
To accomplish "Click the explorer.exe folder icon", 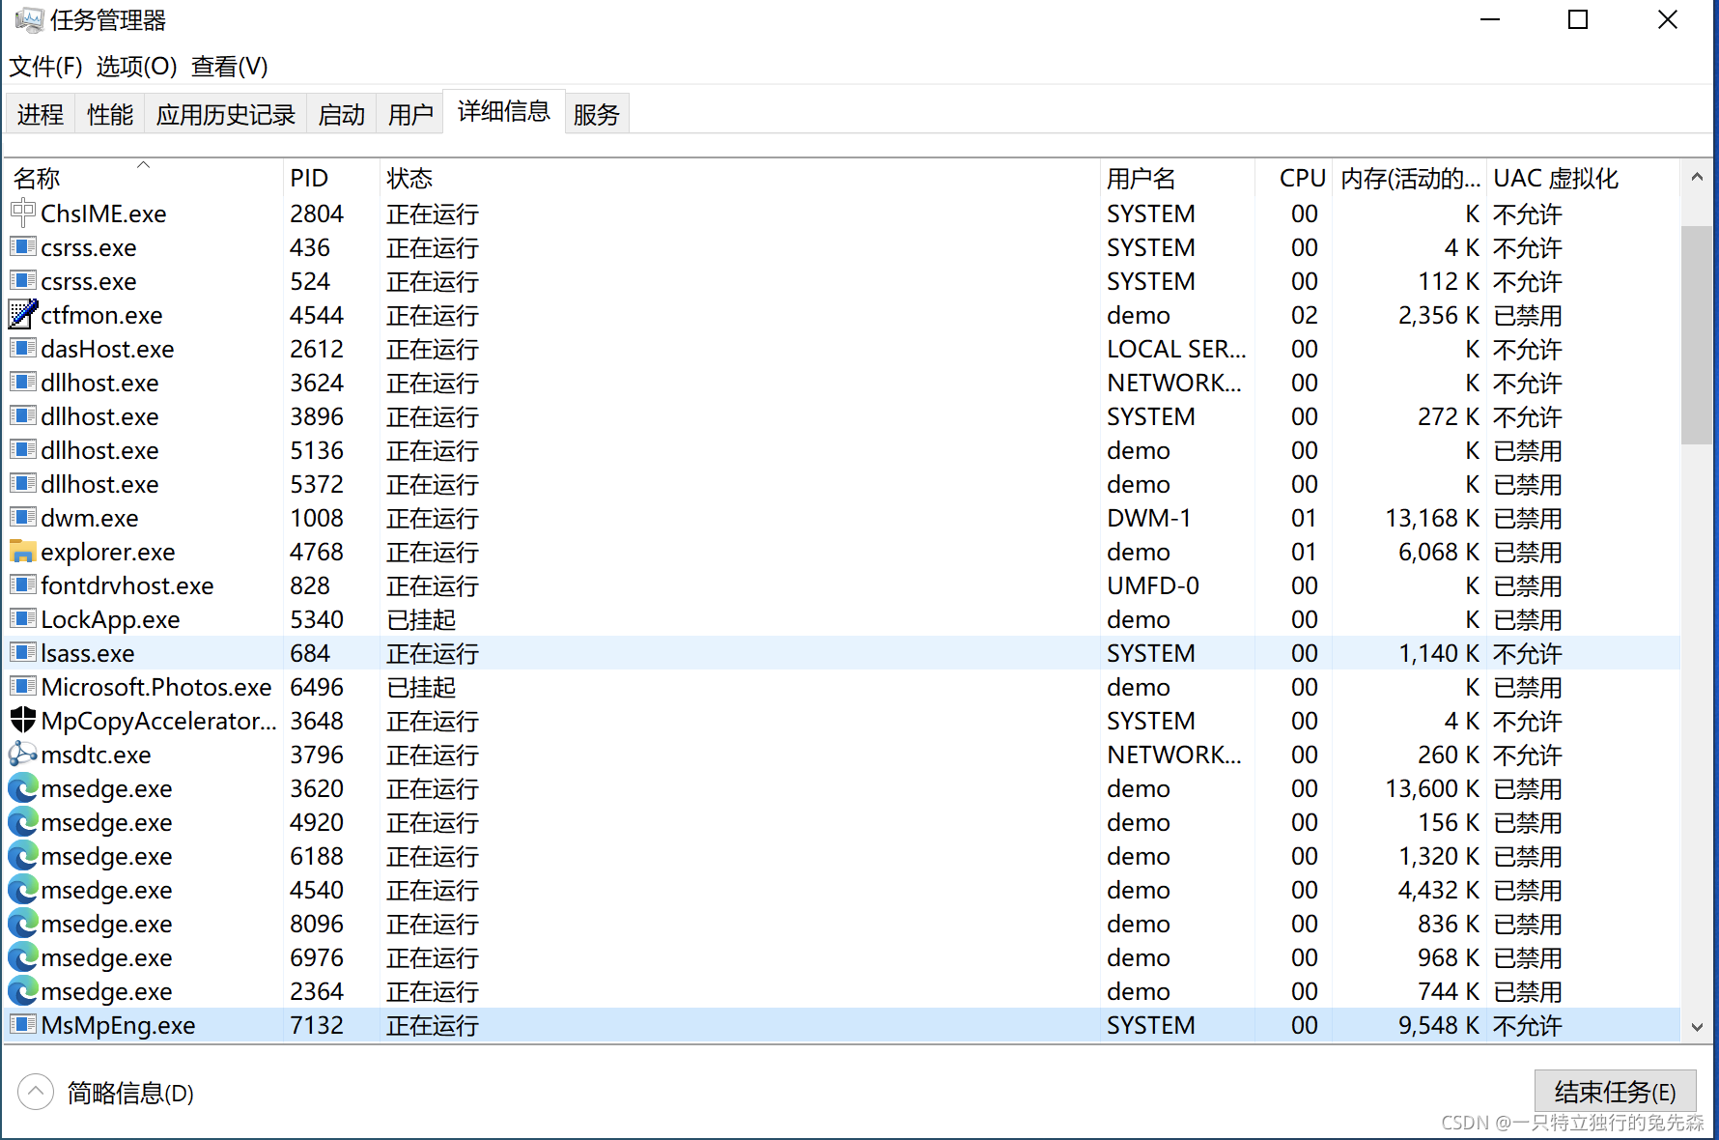I will coord(23,551).
